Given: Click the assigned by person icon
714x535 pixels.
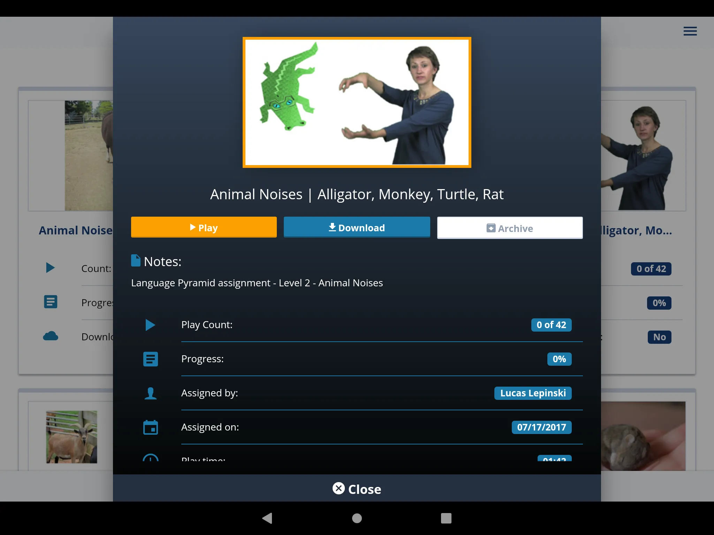Looking at the screenshot, I should click(x=150, y=393).
